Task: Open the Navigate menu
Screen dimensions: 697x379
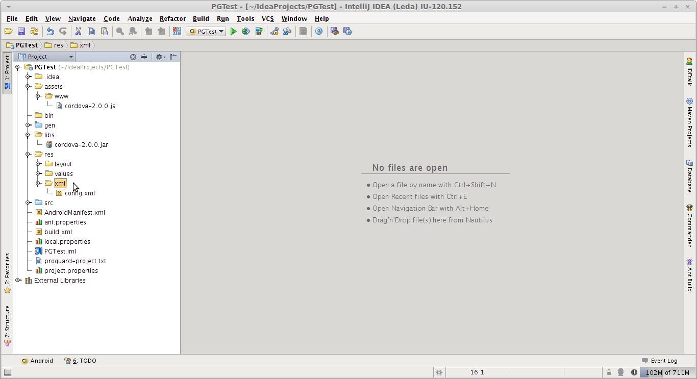Action: coord(82,18)
